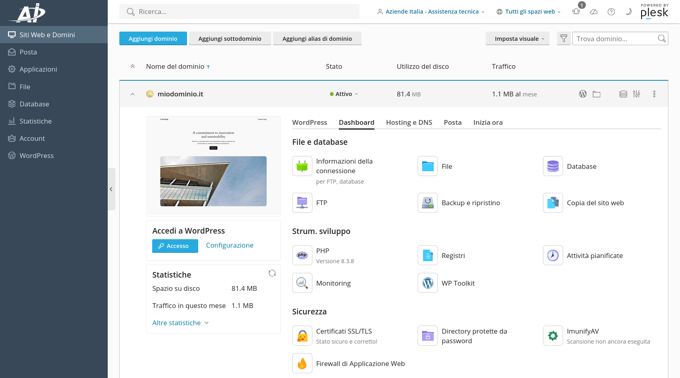
Task: Click the WordPress icon in miodominio.it row
Action: click(583, 94)
